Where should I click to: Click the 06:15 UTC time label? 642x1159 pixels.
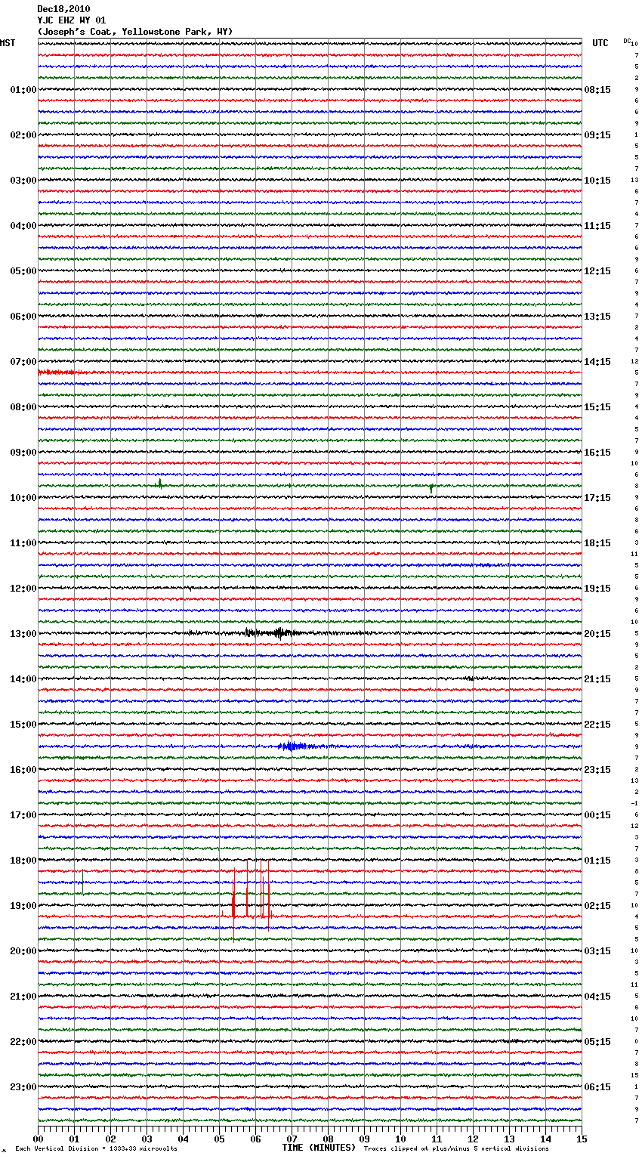tap(597, 1087)
